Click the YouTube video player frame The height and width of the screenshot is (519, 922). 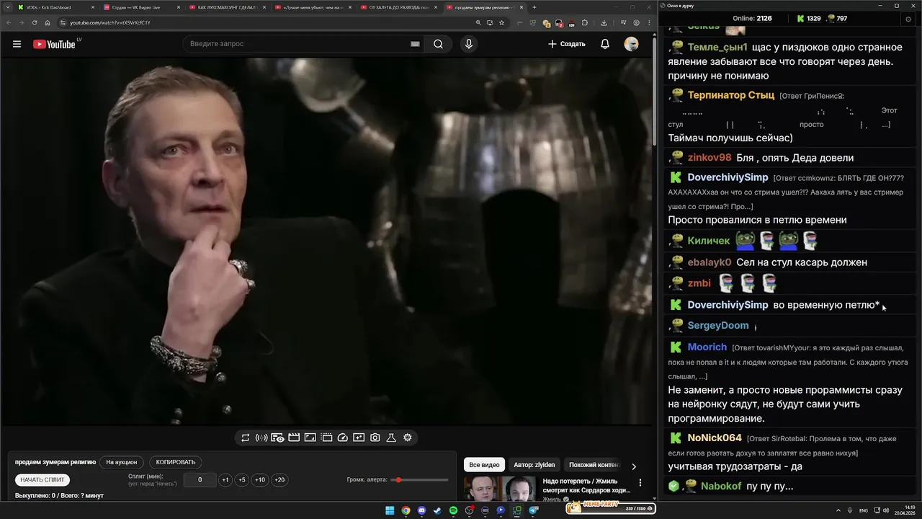pos(327,241)
